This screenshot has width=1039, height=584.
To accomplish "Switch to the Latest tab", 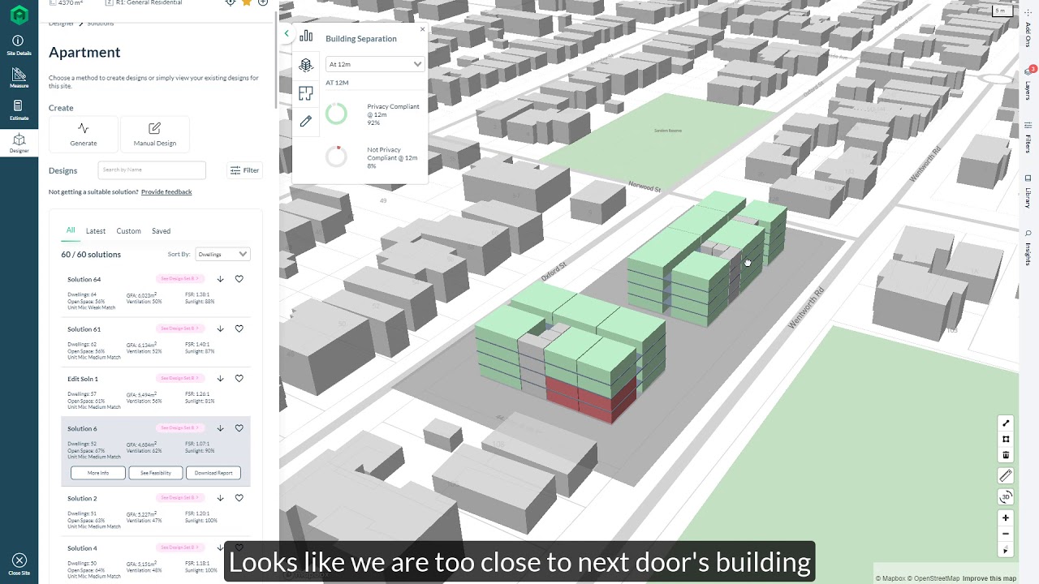I will [x=96, y=231].
